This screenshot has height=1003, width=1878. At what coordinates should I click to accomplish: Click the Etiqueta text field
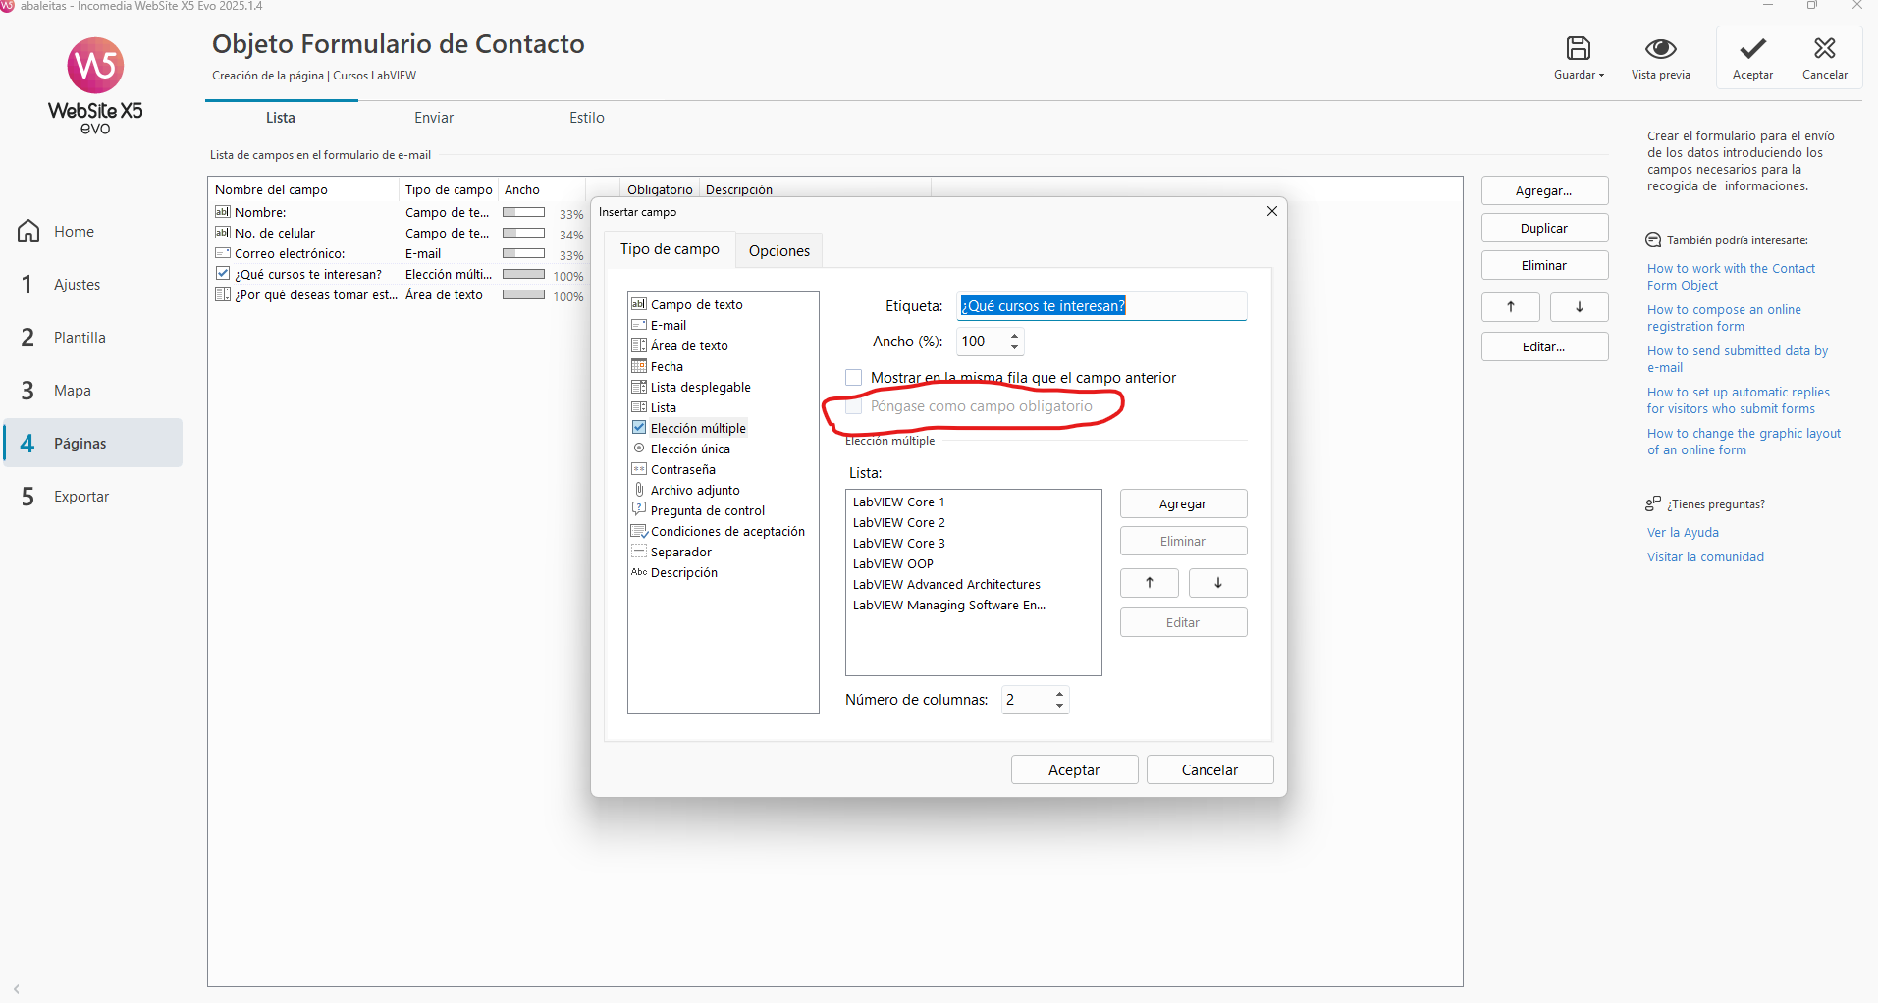[x=1101, y=306]
